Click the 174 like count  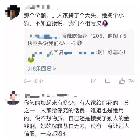click(x=130, y=81)
